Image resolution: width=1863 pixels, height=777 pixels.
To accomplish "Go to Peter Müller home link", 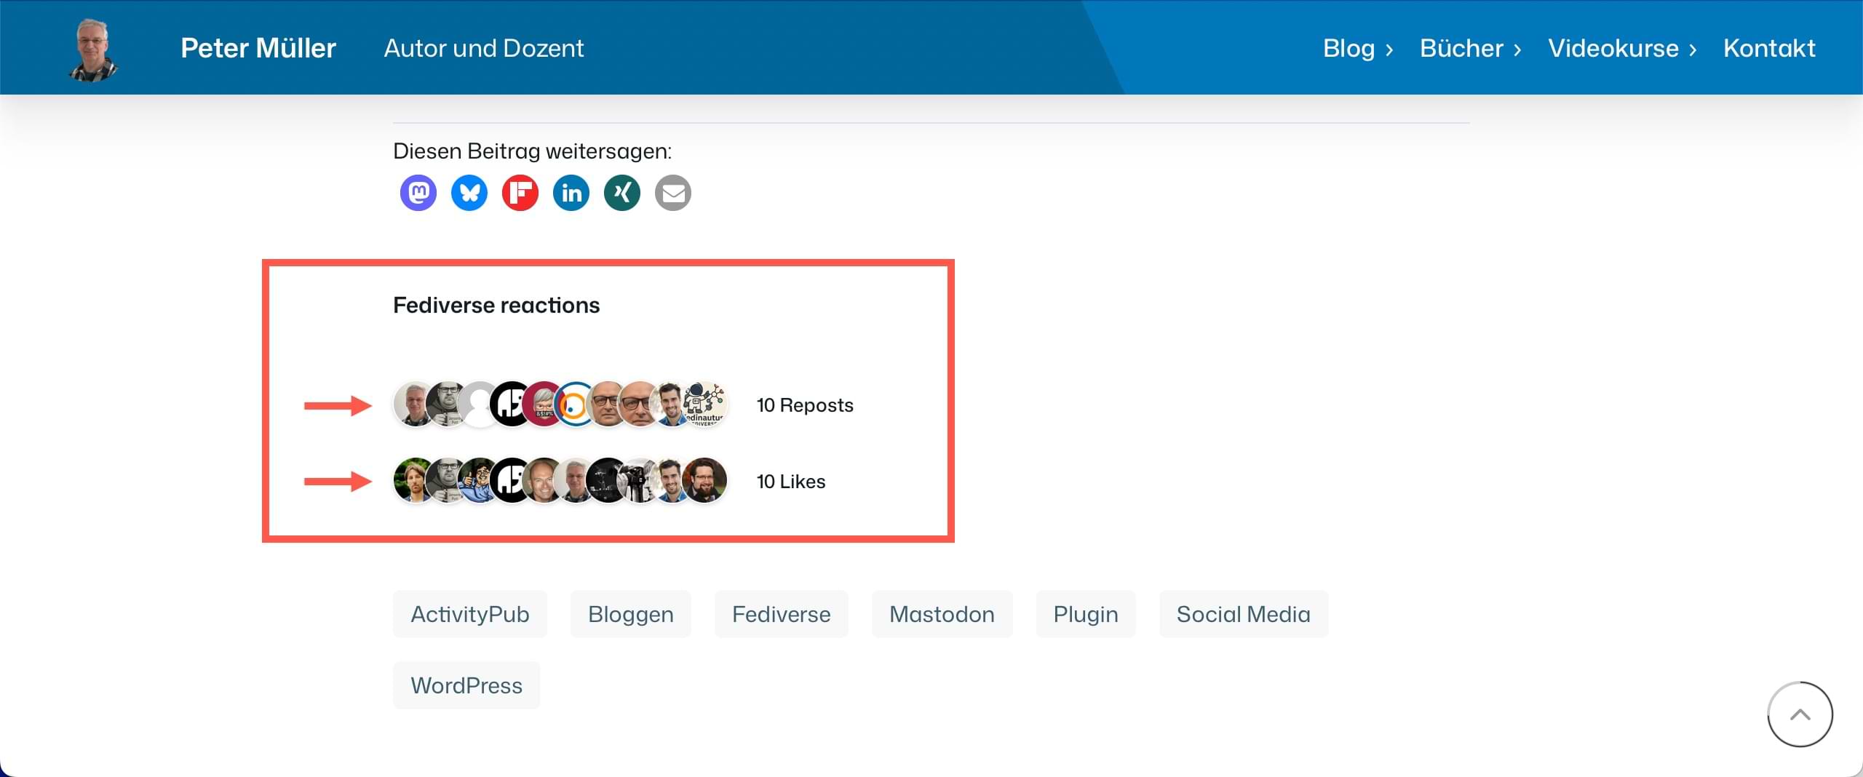I will click(258, 48).
